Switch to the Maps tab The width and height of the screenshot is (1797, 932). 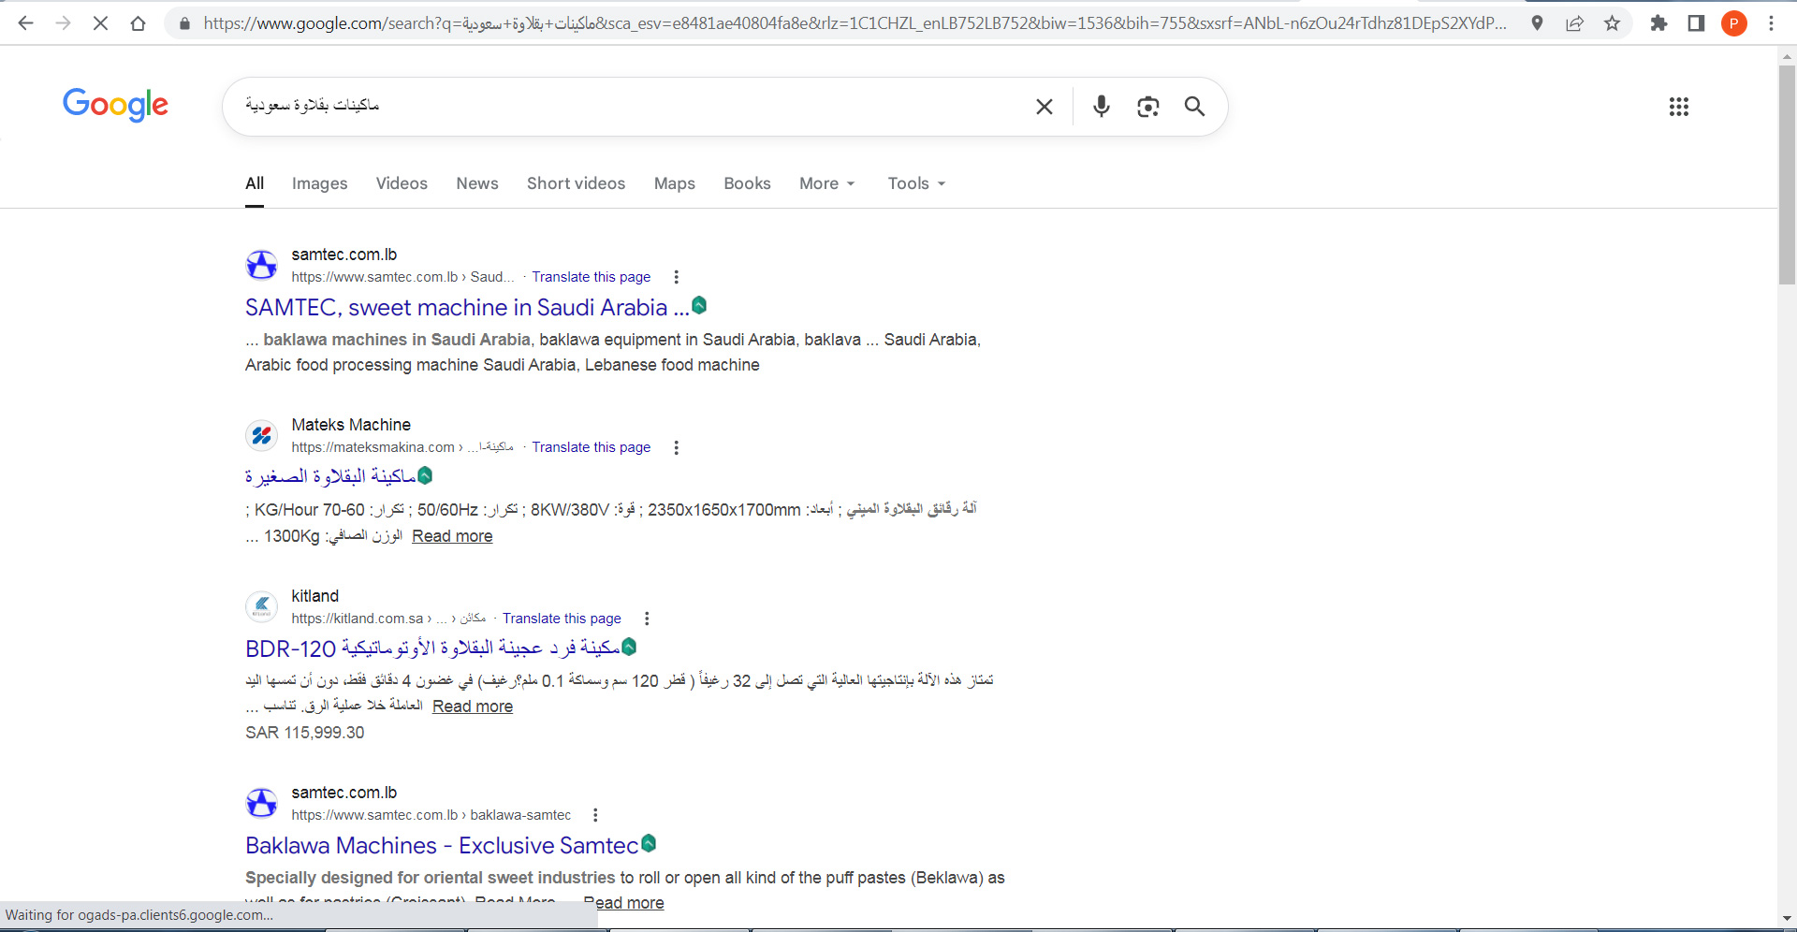[675, 183]
